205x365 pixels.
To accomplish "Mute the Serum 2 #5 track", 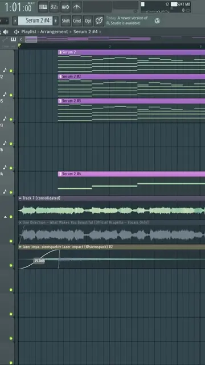I will [11, 119].
